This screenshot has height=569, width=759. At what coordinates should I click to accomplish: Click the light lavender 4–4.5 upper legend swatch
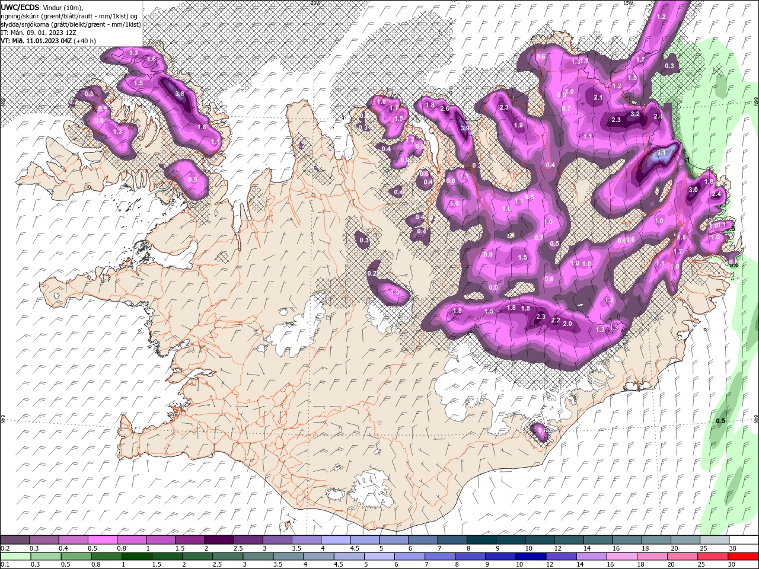335,540
